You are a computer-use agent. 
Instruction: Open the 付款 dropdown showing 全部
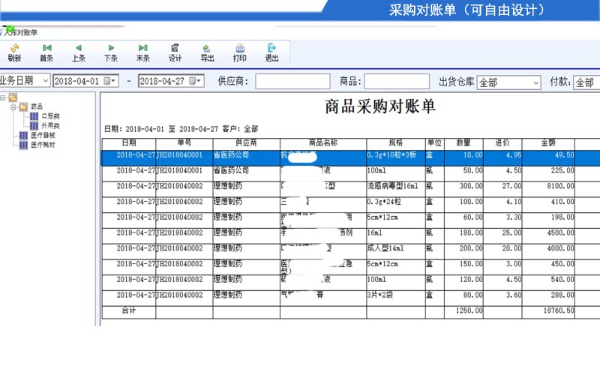click(586, 82)
